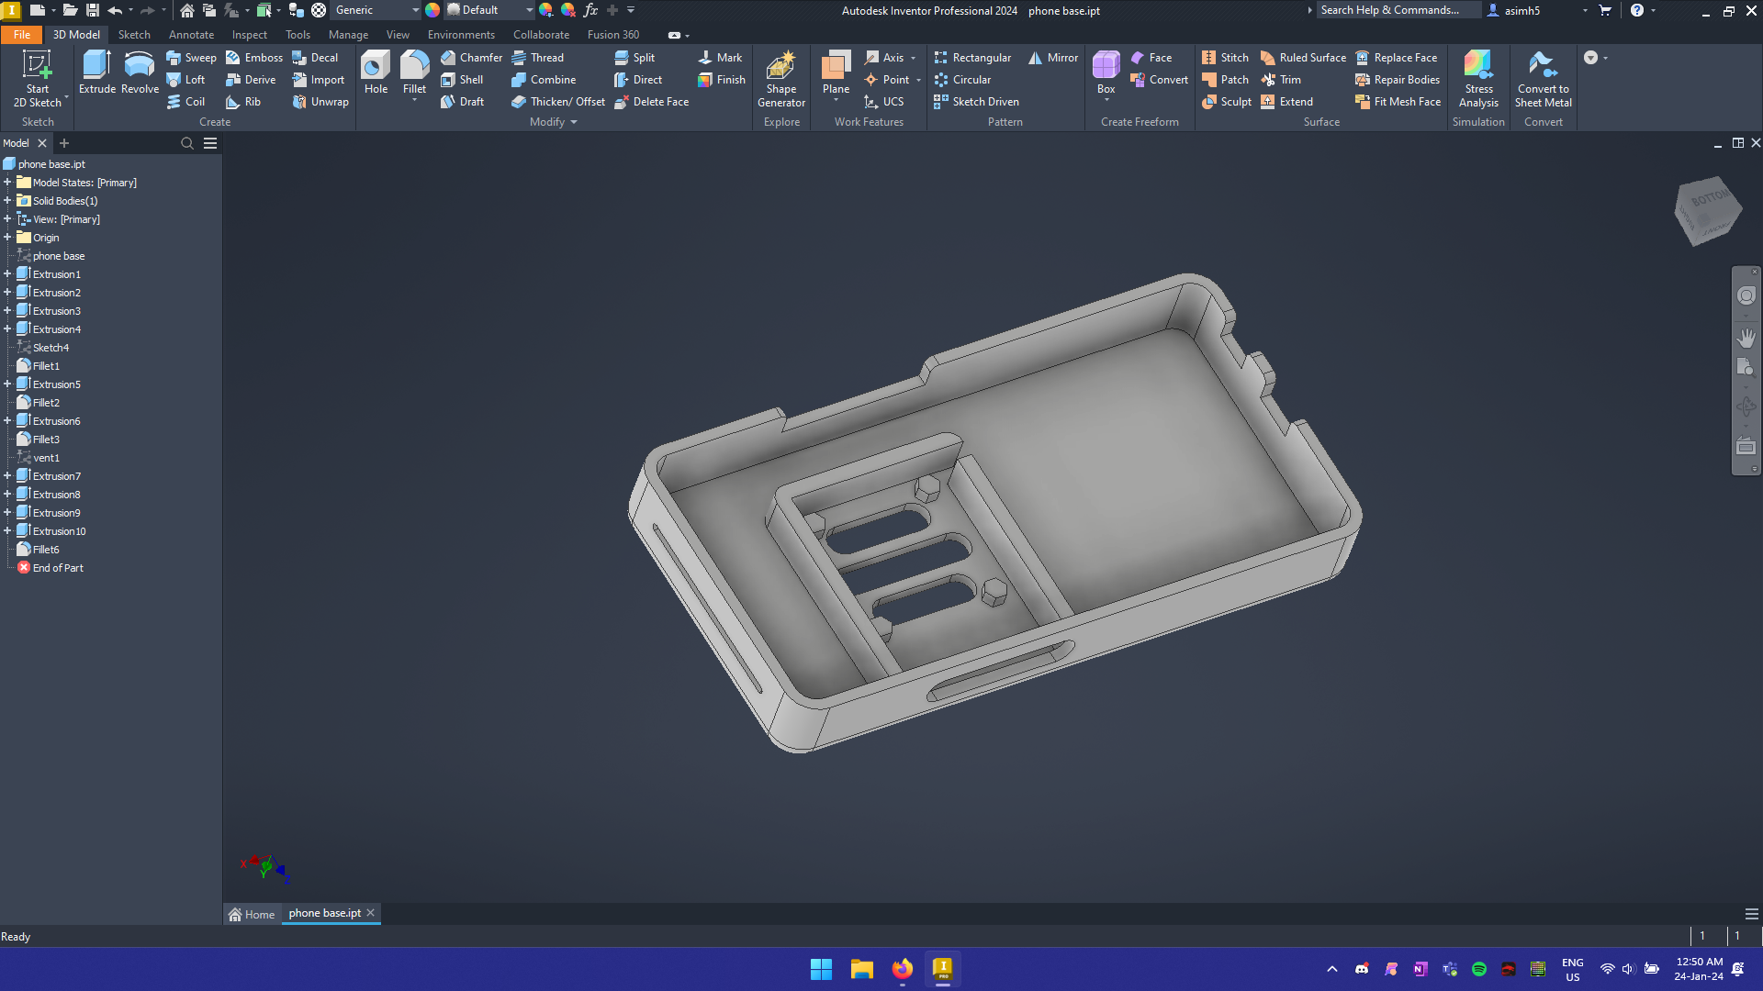Screen dimensions: 1763x991
Task: Create a work Plane
Action: click(x=836, y=72)
